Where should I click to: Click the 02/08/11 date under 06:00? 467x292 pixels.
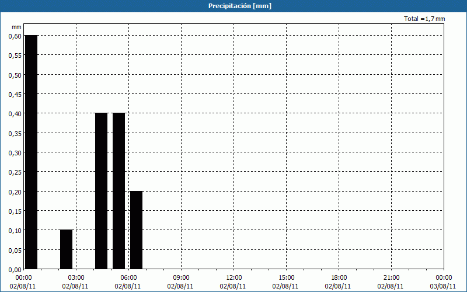point(128,286)
